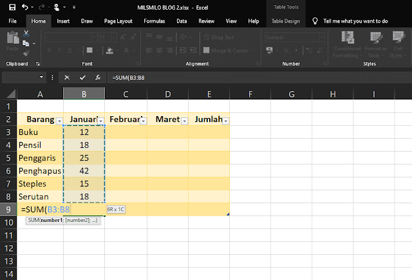Click into the formula bar text

(129, 77)
